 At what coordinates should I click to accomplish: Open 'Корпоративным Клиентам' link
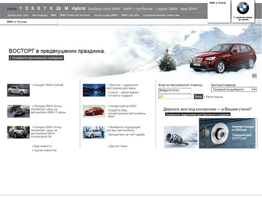[161, 15]
